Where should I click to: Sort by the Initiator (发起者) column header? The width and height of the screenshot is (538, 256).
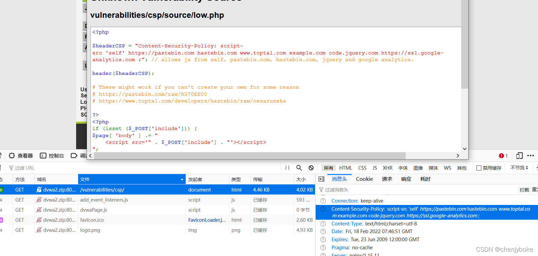207,179
